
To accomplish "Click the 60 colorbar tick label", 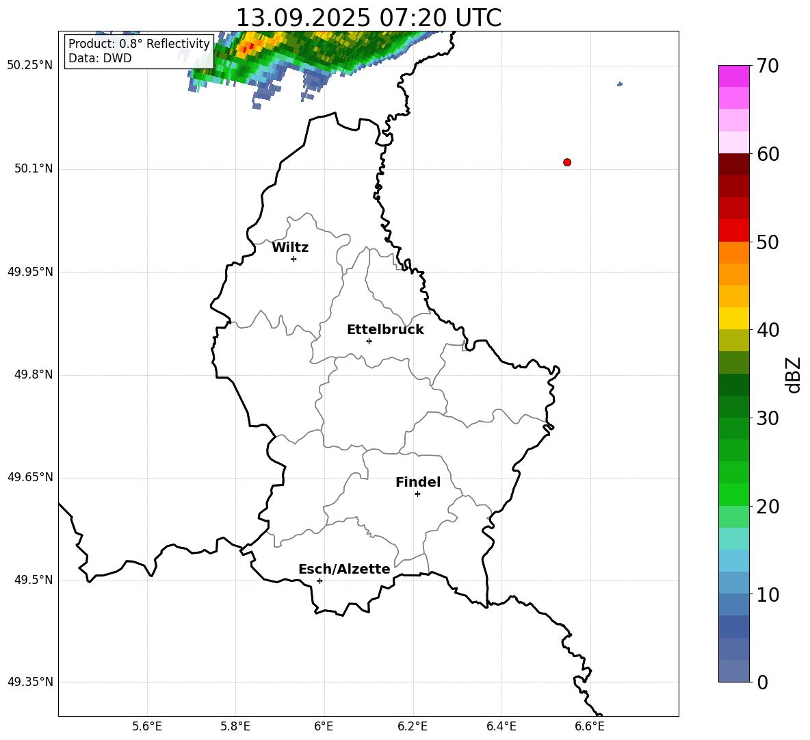I will 768,154.
